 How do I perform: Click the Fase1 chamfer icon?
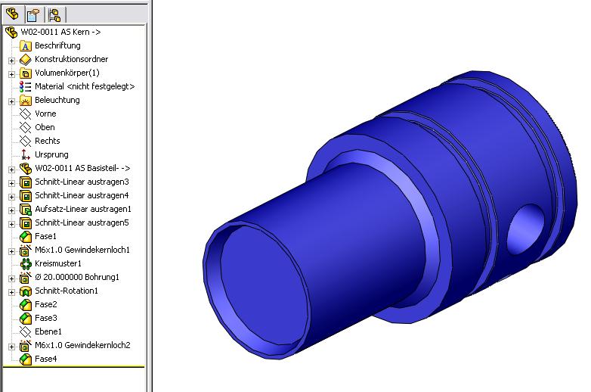click(x=25, y=237)
